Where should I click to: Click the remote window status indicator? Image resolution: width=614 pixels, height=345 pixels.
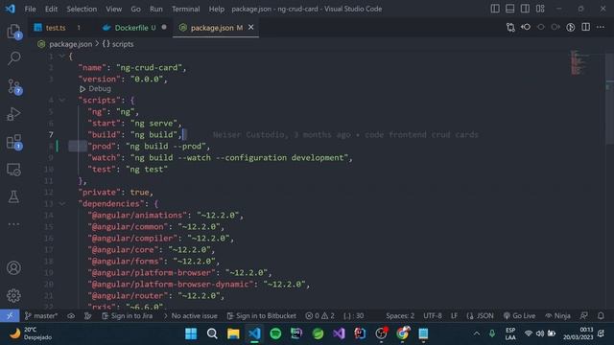10,315
